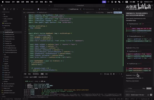The width and height of the screenshot is (154, 100).
Task: Split the editor to the right
Action: click(x=119, y=9)
